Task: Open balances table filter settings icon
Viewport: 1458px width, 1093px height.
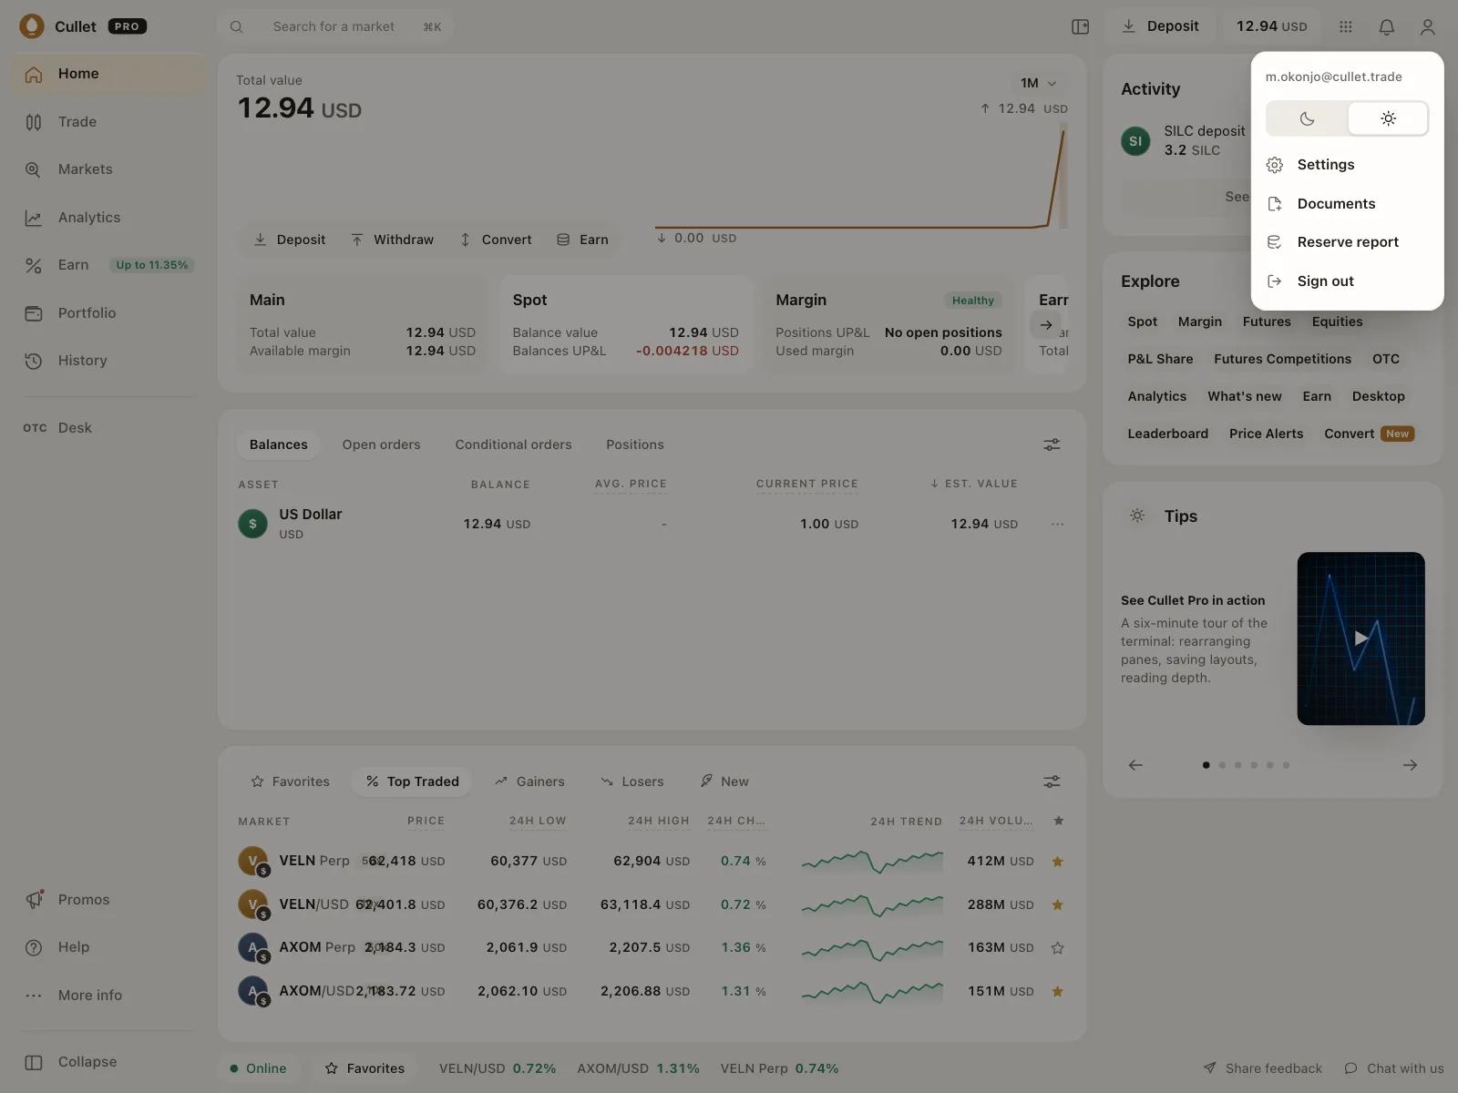Action: click(x=1052, y=444)
